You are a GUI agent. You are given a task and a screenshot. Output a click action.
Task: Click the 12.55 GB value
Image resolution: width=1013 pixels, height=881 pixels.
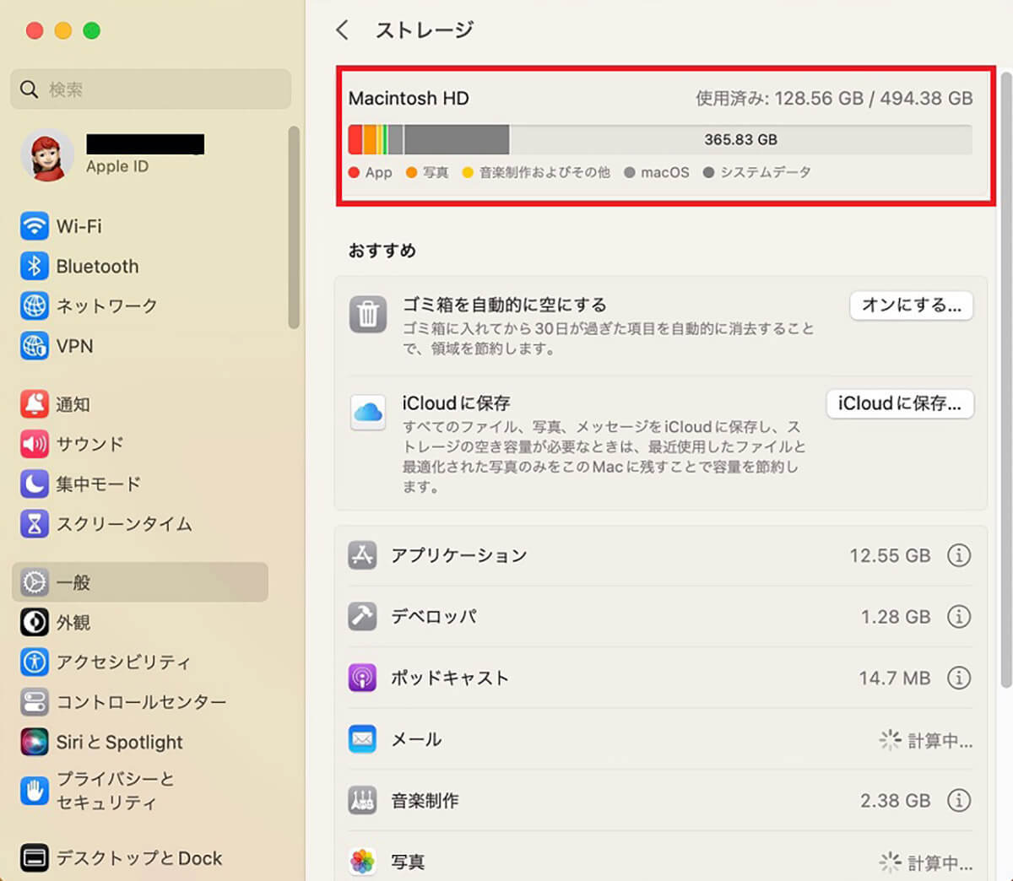[890, 555]
